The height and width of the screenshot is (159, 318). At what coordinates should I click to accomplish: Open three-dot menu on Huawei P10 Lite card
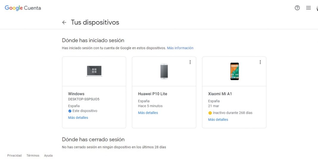[x=190, y=62]
